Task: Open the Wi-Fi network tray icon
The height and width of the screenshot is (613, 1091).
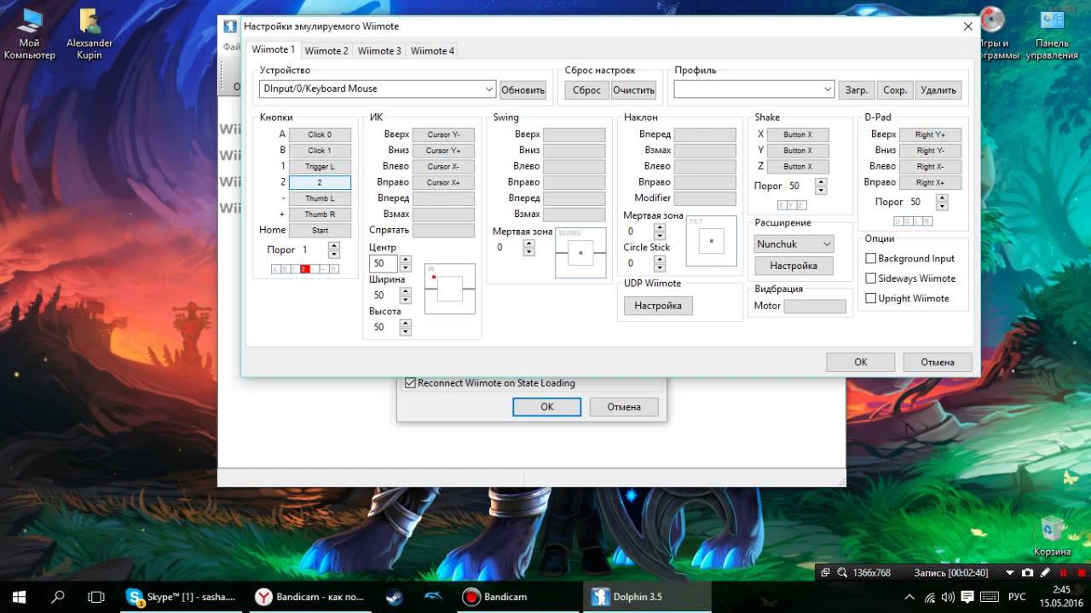Action: pyautogui.click(x=930, y=597)
